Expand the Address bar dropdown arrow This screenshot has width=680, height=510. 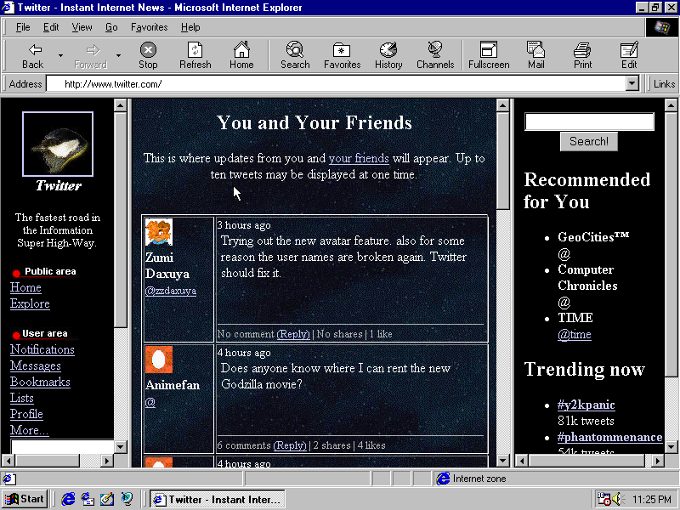[x=632, y=84]
